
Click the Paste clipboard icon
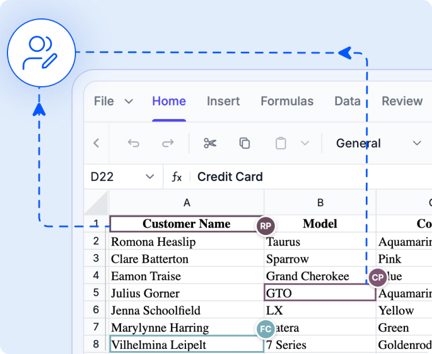point(281,143)
